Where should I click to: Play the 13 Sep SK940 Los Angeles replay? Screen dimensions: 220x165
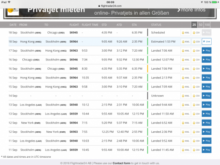206,104
